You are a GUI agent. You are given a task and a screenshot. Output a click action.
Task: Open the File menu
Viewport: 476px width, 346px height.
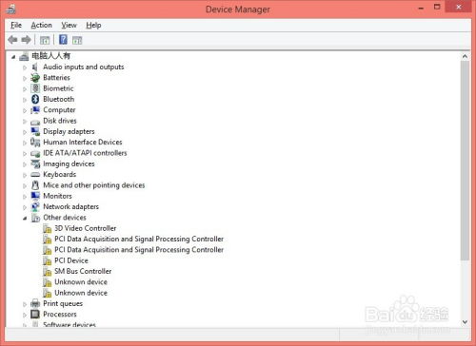pos(16,25)
